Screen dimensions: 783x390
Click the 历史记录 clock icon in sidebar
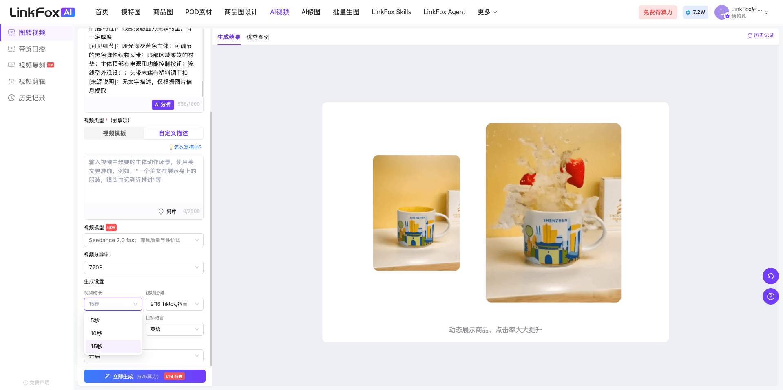[x=11, y=98]
